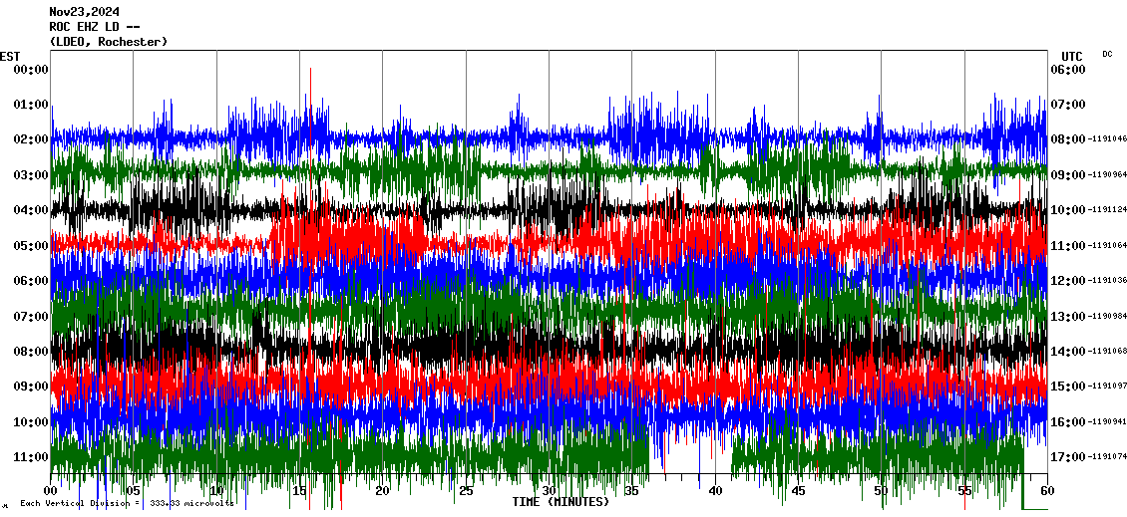The image size is (1127, 517).
Task: Select the 60 minute tick on the x-axis
Action: point(1047,491)
